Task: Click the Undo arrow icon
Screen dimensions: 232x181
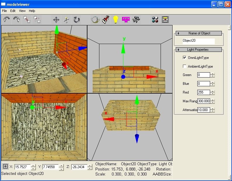Action: click(6, 20)
